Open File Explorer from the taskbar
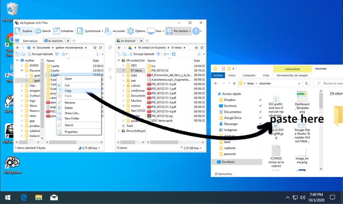The width and height of the screenshot is (343, 204). click(39, 198)
